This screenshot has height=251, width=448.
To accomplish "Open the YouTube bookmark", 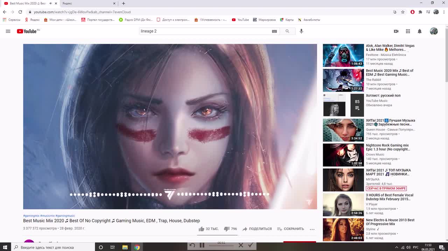I will (240, 20).
